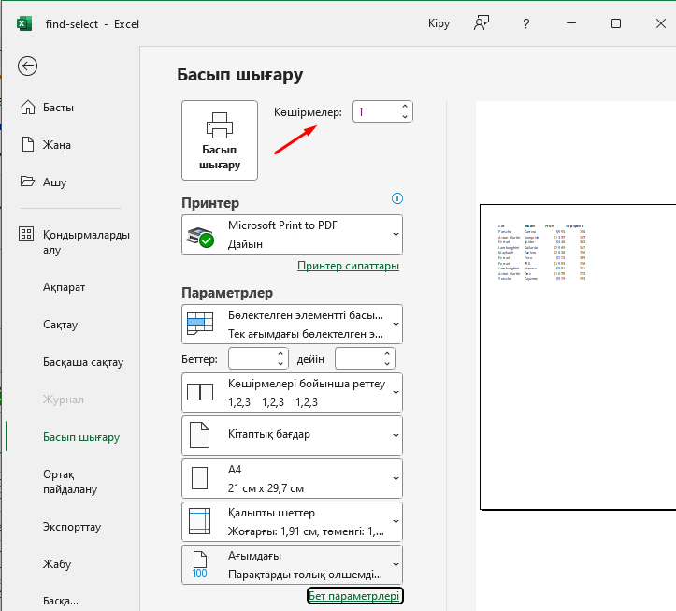Open the Қалыпты шеттер margins dropdown
This screenshot has width=676, height=611.
pyautogui.click(x=293, y=521)
